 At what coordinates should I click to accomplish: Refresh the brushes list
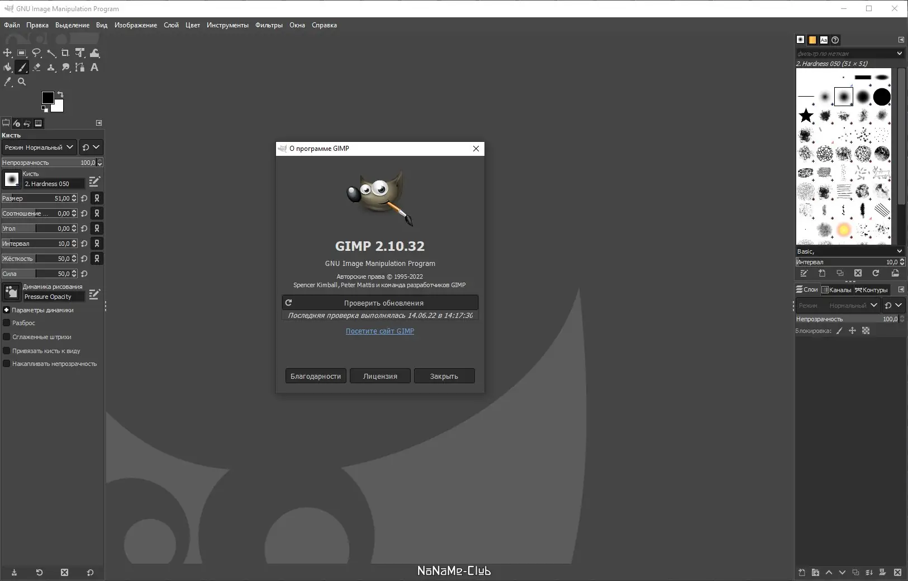[x=876, y=273]
